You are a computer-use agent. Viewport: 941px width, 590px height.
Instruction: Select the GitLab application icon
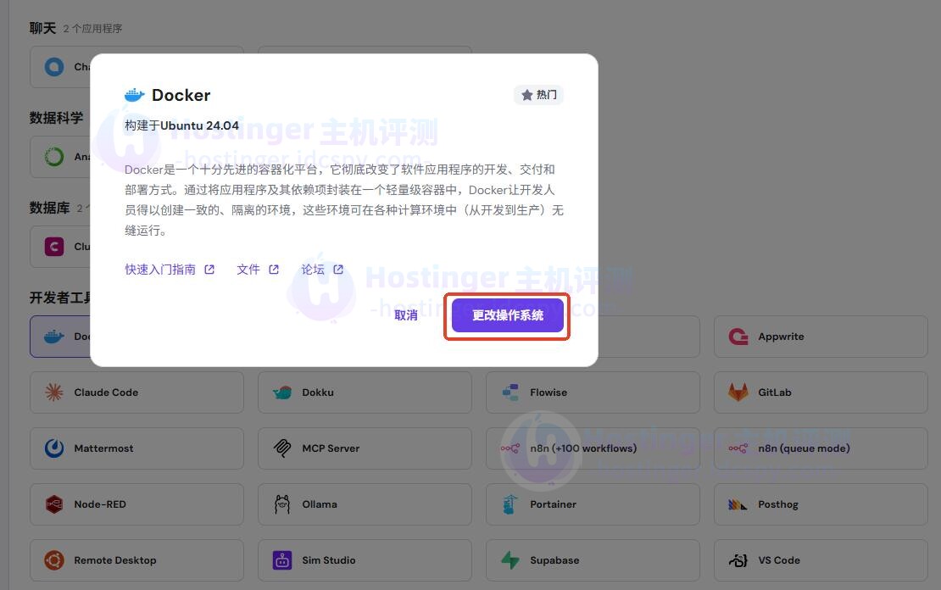point(738,392)
